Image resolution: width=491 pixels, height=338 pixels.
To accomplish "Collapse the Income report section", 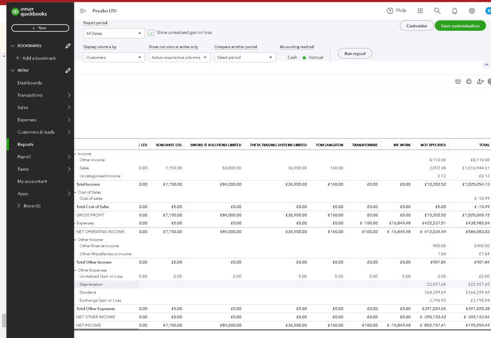I will [x=75, y=154].
